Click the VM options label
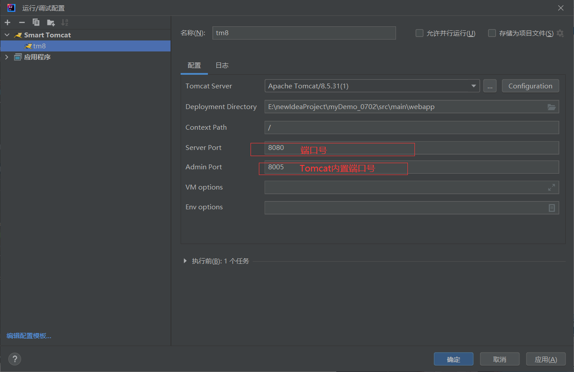Screen dimensions: 574x372 (x=204, y=187)
